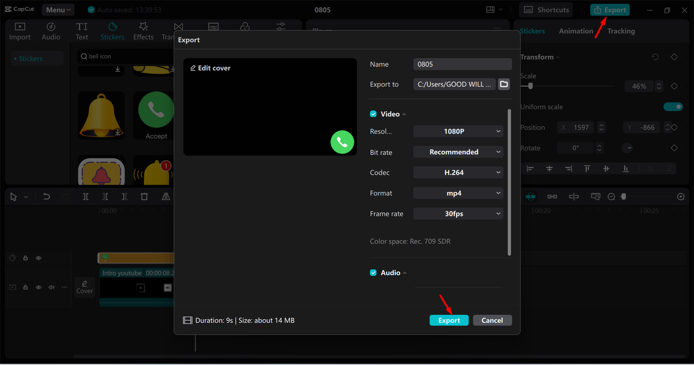This screenshot has width=694, height=365.
Task: Hide the sticker track with eye icon
Action: click(x=38, y=258)
